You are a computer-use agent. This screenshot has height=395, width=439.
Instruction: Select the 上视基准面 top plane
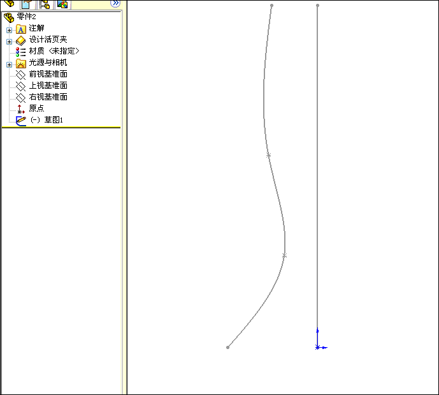point(48,86)
